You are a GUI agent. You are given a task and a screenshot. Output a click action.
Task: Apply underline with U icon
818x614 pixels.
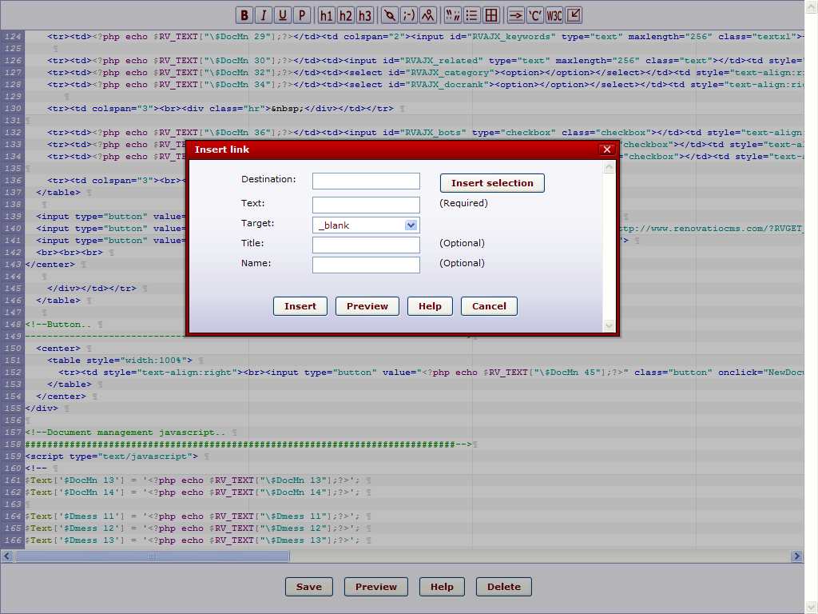coord(282,15)
